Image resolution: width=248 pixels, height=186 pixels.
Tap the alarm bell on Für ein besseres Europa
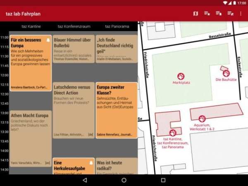pyautogui.click(x=48, y=40)
